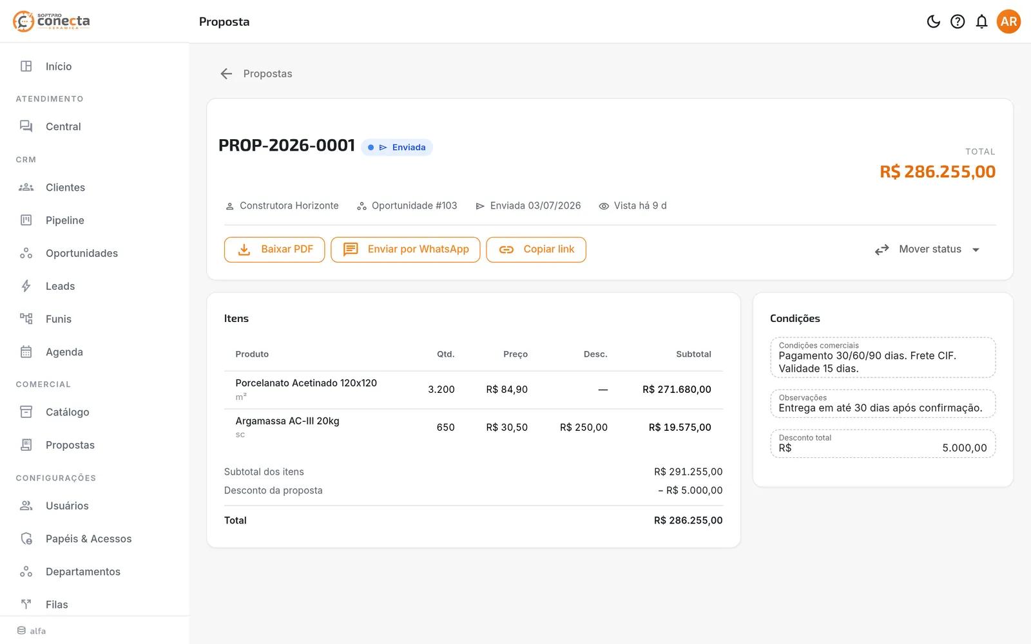Click the R$ 271.680,00 subtotal cell
1031x644 pixels.
[677, 390]
